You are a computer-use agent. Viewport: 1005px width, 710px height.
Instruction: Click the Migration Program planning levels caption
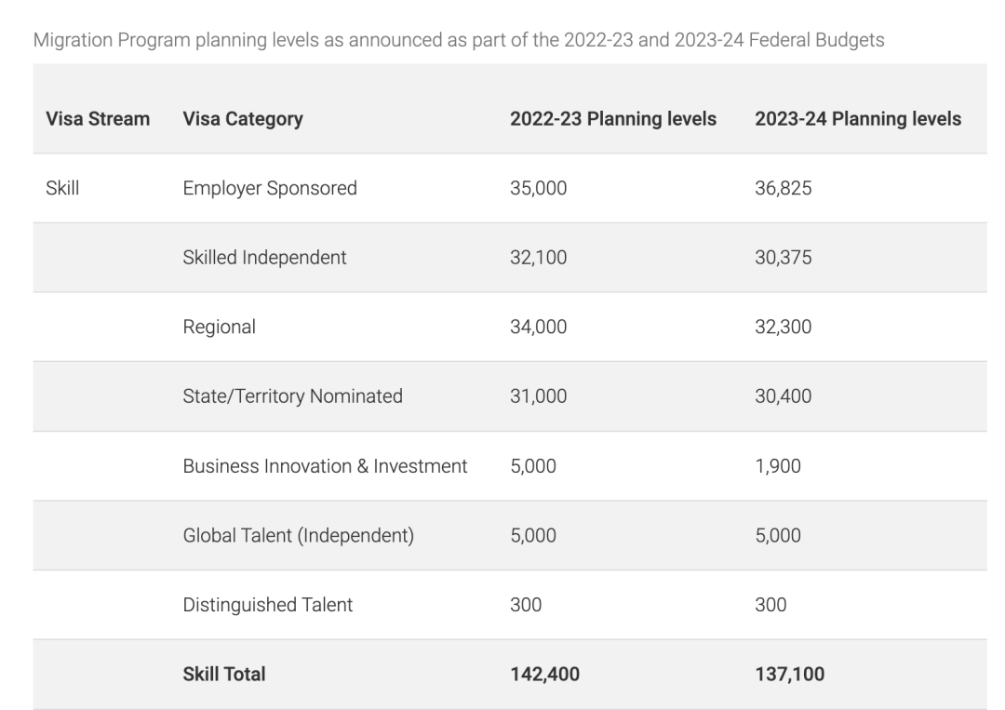tap(459, 41)
